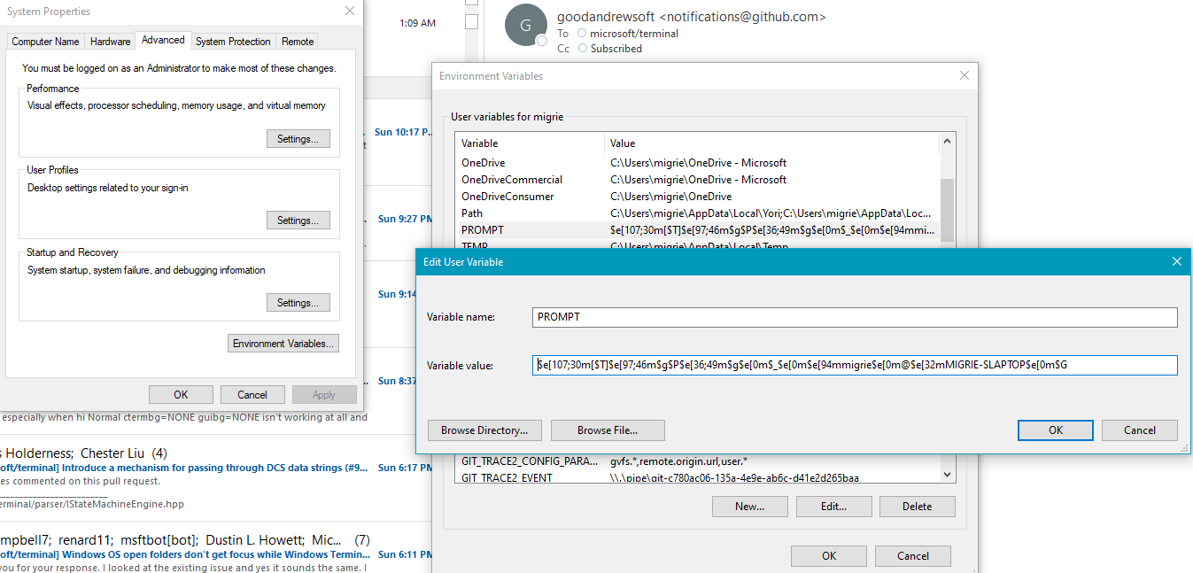Cancel the Edit User Variable dialog

1140,430
